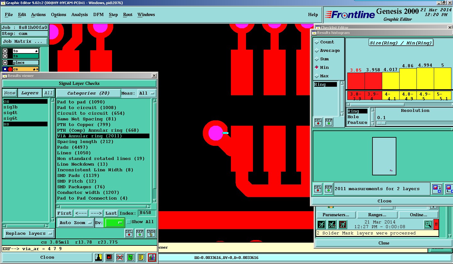Click the red-boxed running-man icon in Checklist Editor

pos(343,224)
